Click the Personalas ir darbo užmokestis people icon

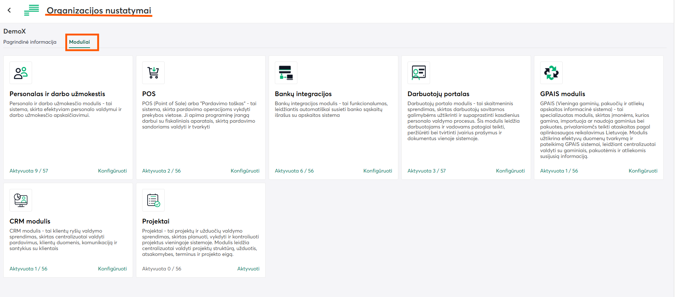[x=21, y=73]
